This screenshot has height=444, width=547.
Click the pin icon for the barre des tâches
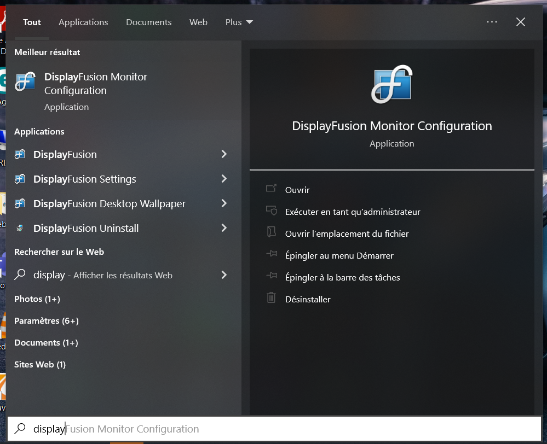[x=272, y=276]
